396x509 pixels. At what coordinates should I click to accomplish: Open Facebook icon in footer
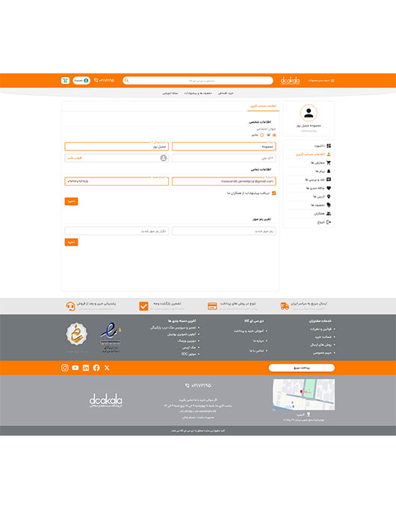(96, 368)
